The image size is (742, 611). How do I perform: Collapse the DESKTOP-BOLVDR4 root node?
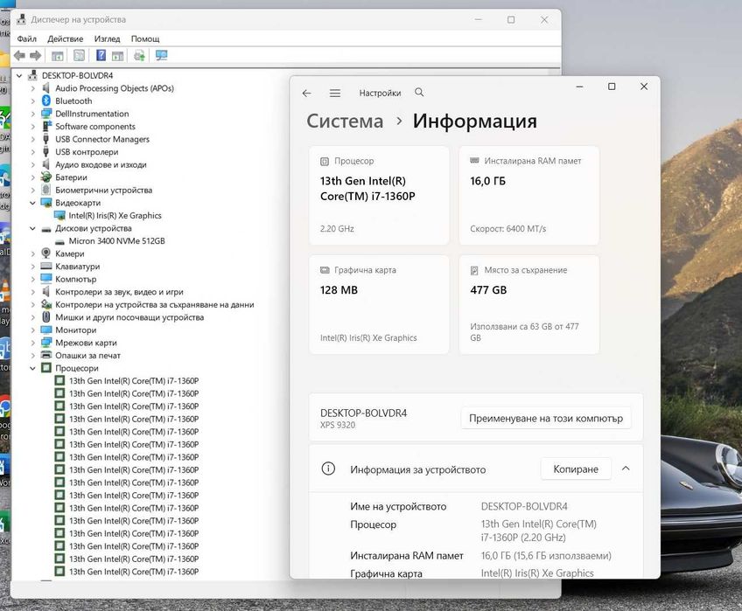[19, 76]
